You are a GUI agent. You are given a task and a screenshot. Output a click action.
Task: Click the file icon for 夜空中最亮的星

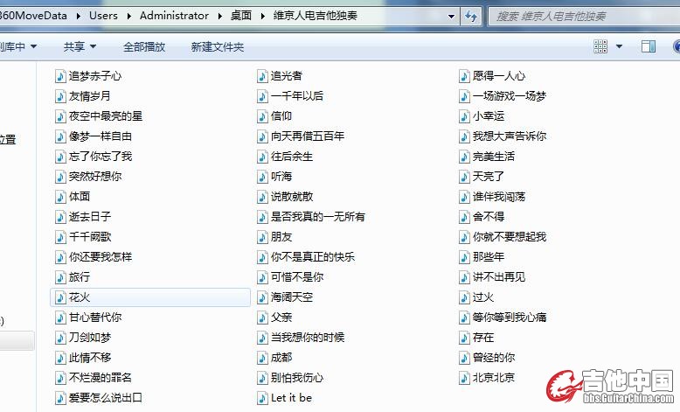click(59, 116)
